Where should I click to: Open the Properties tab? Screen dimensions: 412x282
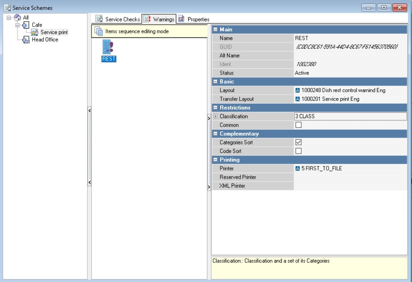[x=194, y=19]
